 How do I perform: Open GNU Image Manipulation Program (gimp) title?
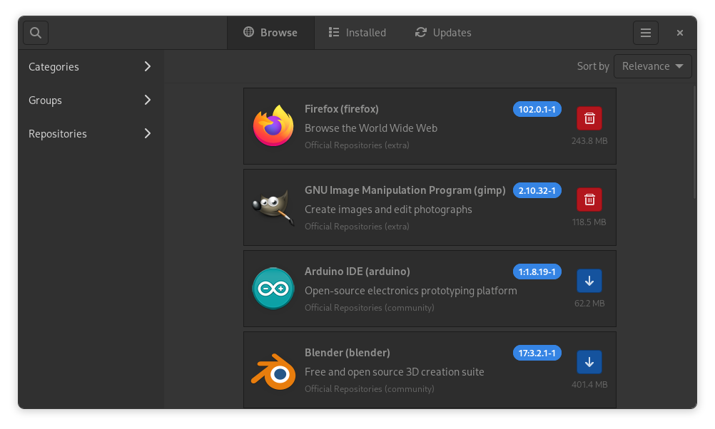pyautogui.click(x=405, y=190)
